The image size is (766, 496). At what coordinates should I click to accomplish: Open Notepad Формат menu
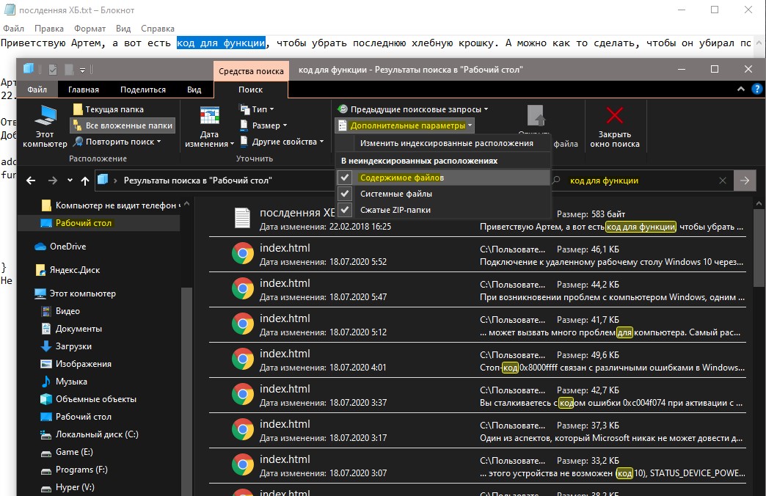(90, 29)
